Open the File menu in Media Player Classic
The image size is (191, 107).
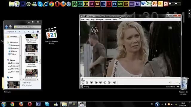[x=83, y=19]
